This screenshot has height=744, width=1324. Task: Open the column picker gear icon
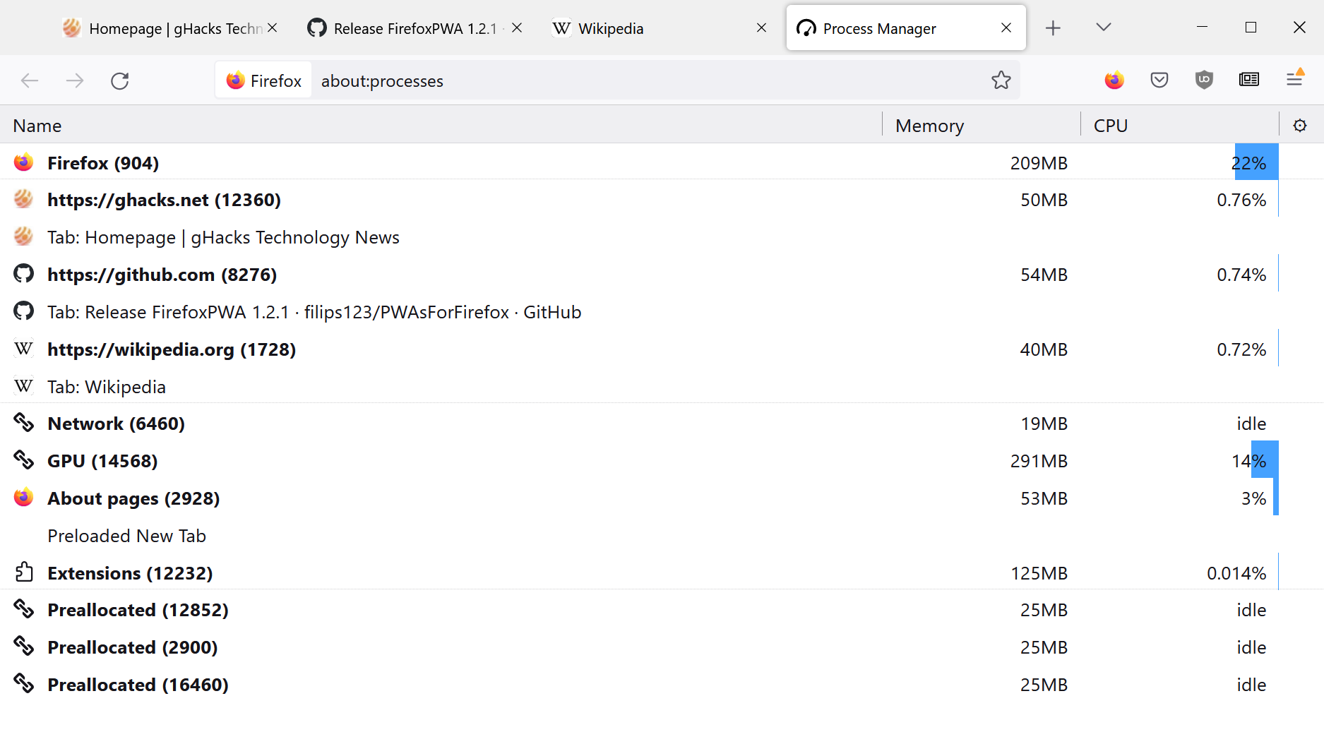pyautogui.click(x=1300, y=126)
